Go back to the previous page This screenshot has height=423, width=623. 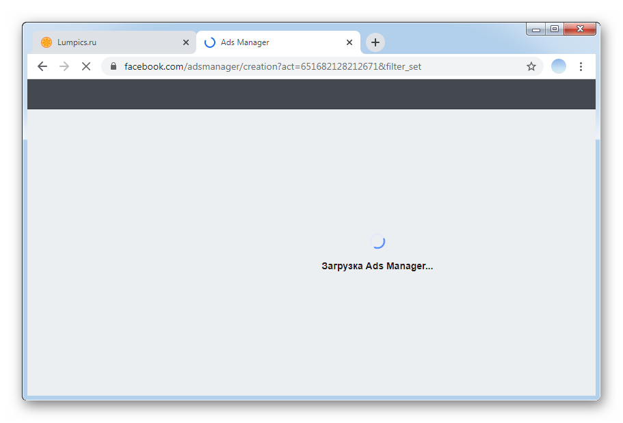click(x=42, y=66)
